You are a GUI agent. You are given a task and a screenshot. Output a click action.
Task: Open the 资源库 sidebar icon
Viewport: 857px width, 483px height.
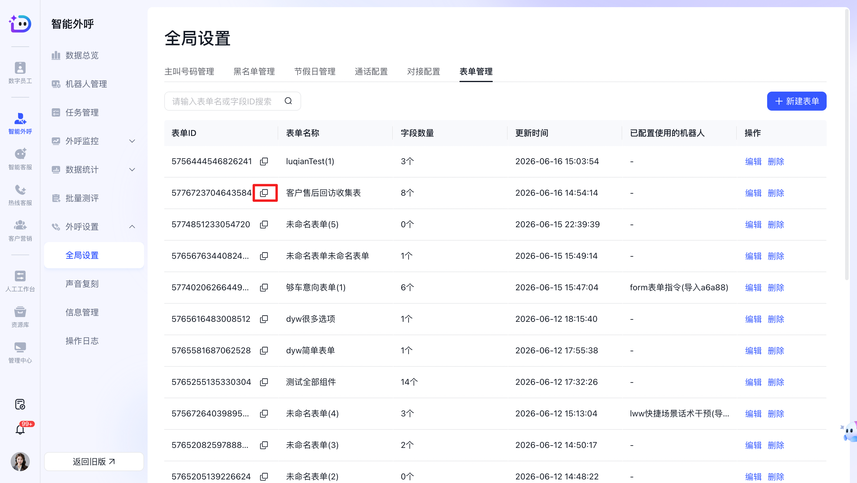[20, 317]
